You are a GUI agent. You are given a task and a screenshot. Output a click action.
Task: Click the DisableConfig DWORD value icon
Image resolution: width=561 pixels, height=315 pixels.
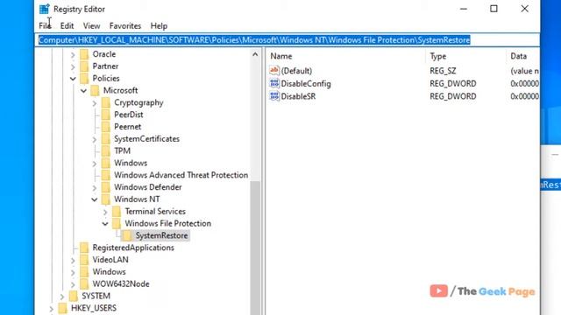[274, 83]
